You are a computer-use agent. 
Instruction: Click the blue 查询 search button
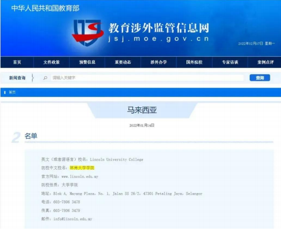tap(260, 78)
